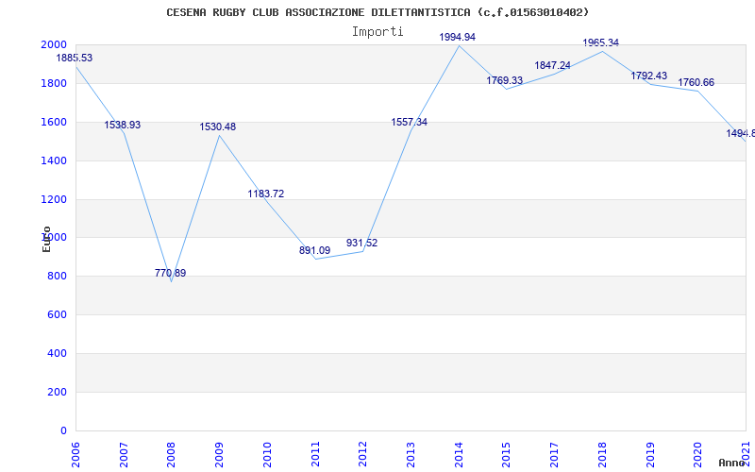Viewport: 755px width, 472px height.
Task: Select the 1769.33 data label
Action: point(504,80)
